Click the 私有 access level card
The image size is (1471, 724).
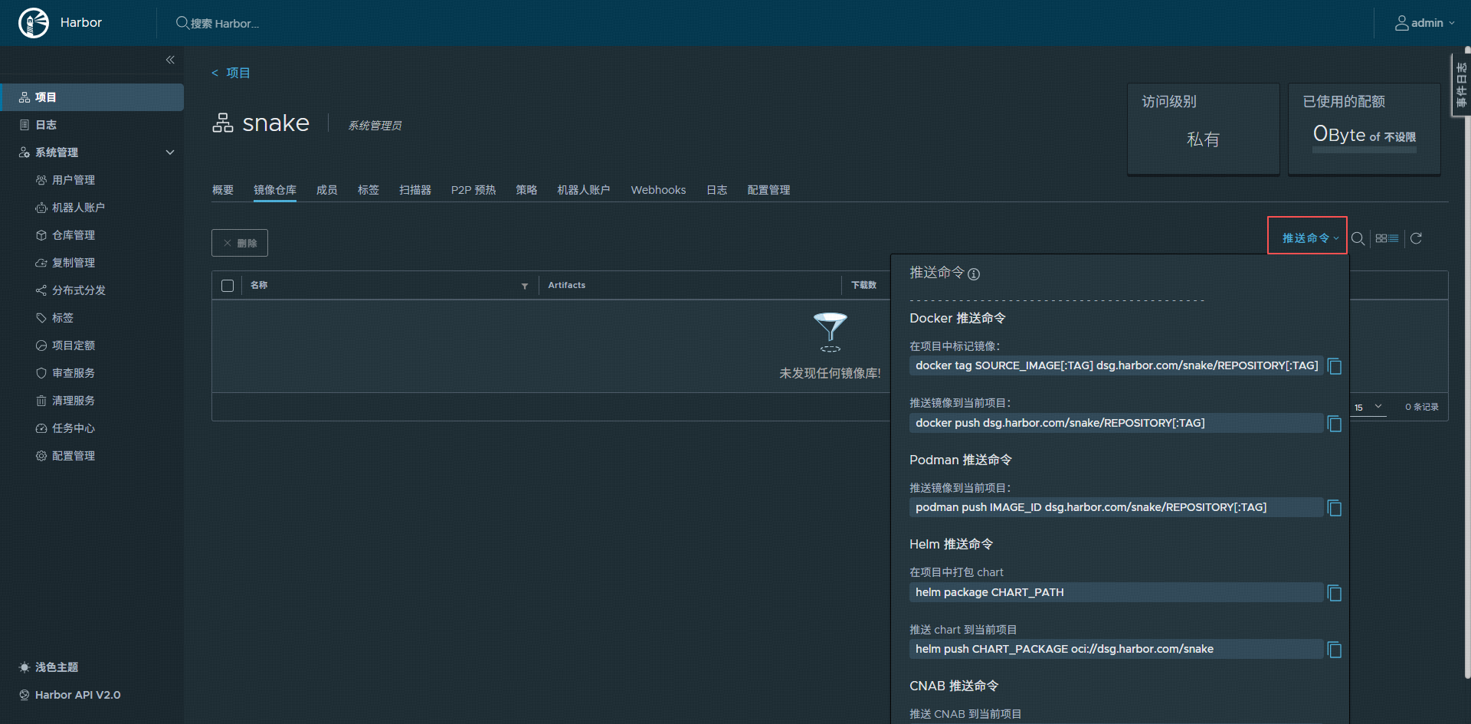[x=1203, y=129]
